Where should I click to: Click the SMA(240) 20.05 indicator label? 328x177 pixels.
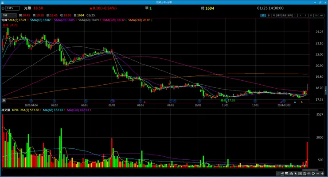tap(139, 20)
